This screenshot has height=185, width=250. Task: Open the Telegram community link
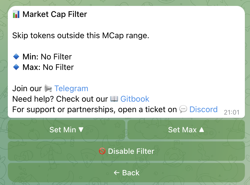click(71, 88)
